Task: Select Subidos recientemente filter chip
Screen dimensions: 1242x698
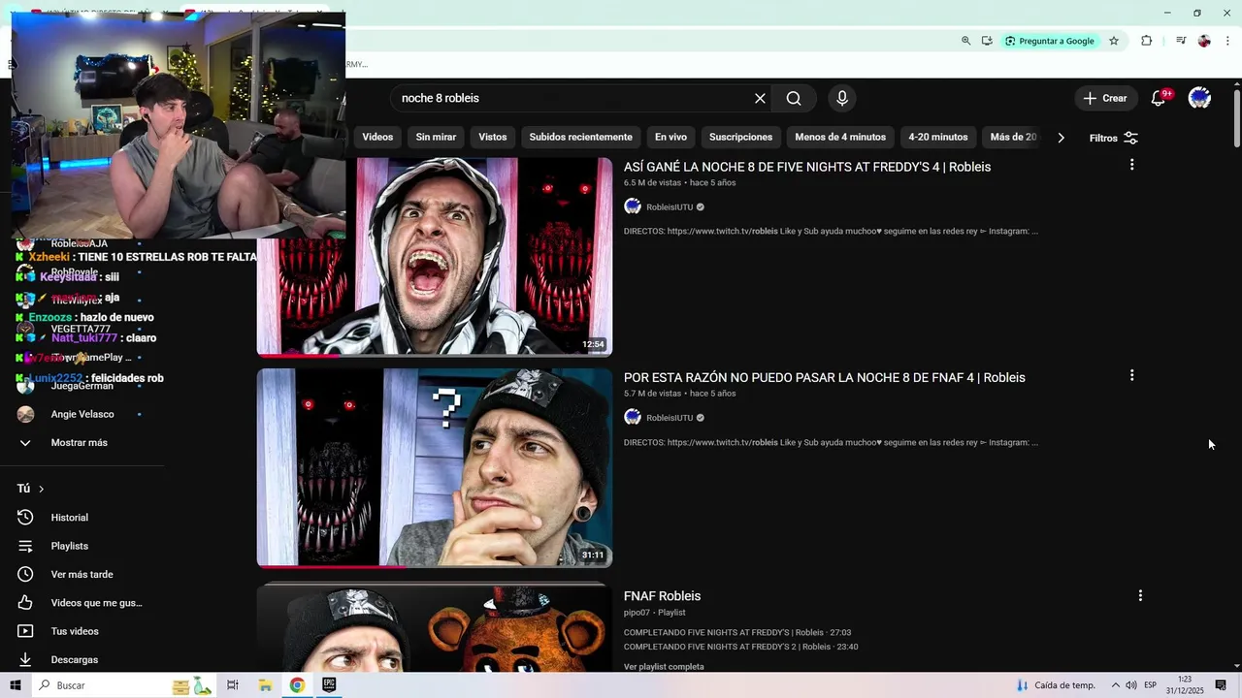Action: [580, 137]
